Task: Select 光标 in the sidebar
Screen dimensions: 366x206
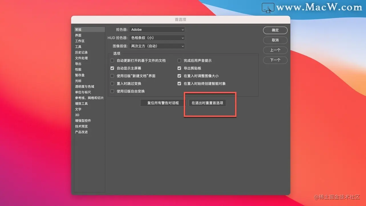Action: tap(90, 81)
